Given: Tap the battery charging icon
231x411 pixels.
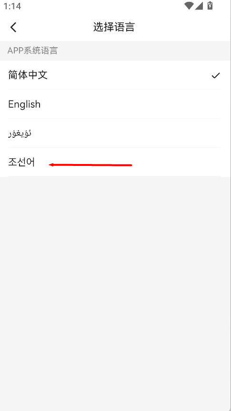Looking at the screenshot, I should (x=210, y=5).
